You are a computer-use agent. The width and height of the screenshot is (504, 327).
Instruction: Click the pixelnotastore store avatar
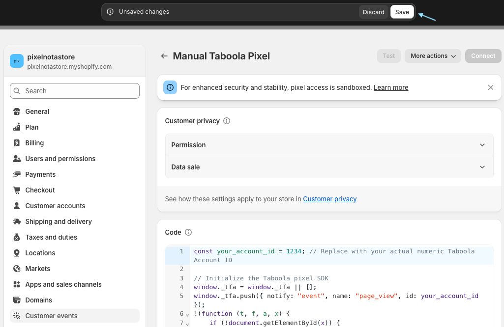[x=17, y=61]
